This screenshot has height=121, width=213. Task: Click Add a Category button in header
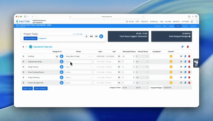tap(31, 38)
